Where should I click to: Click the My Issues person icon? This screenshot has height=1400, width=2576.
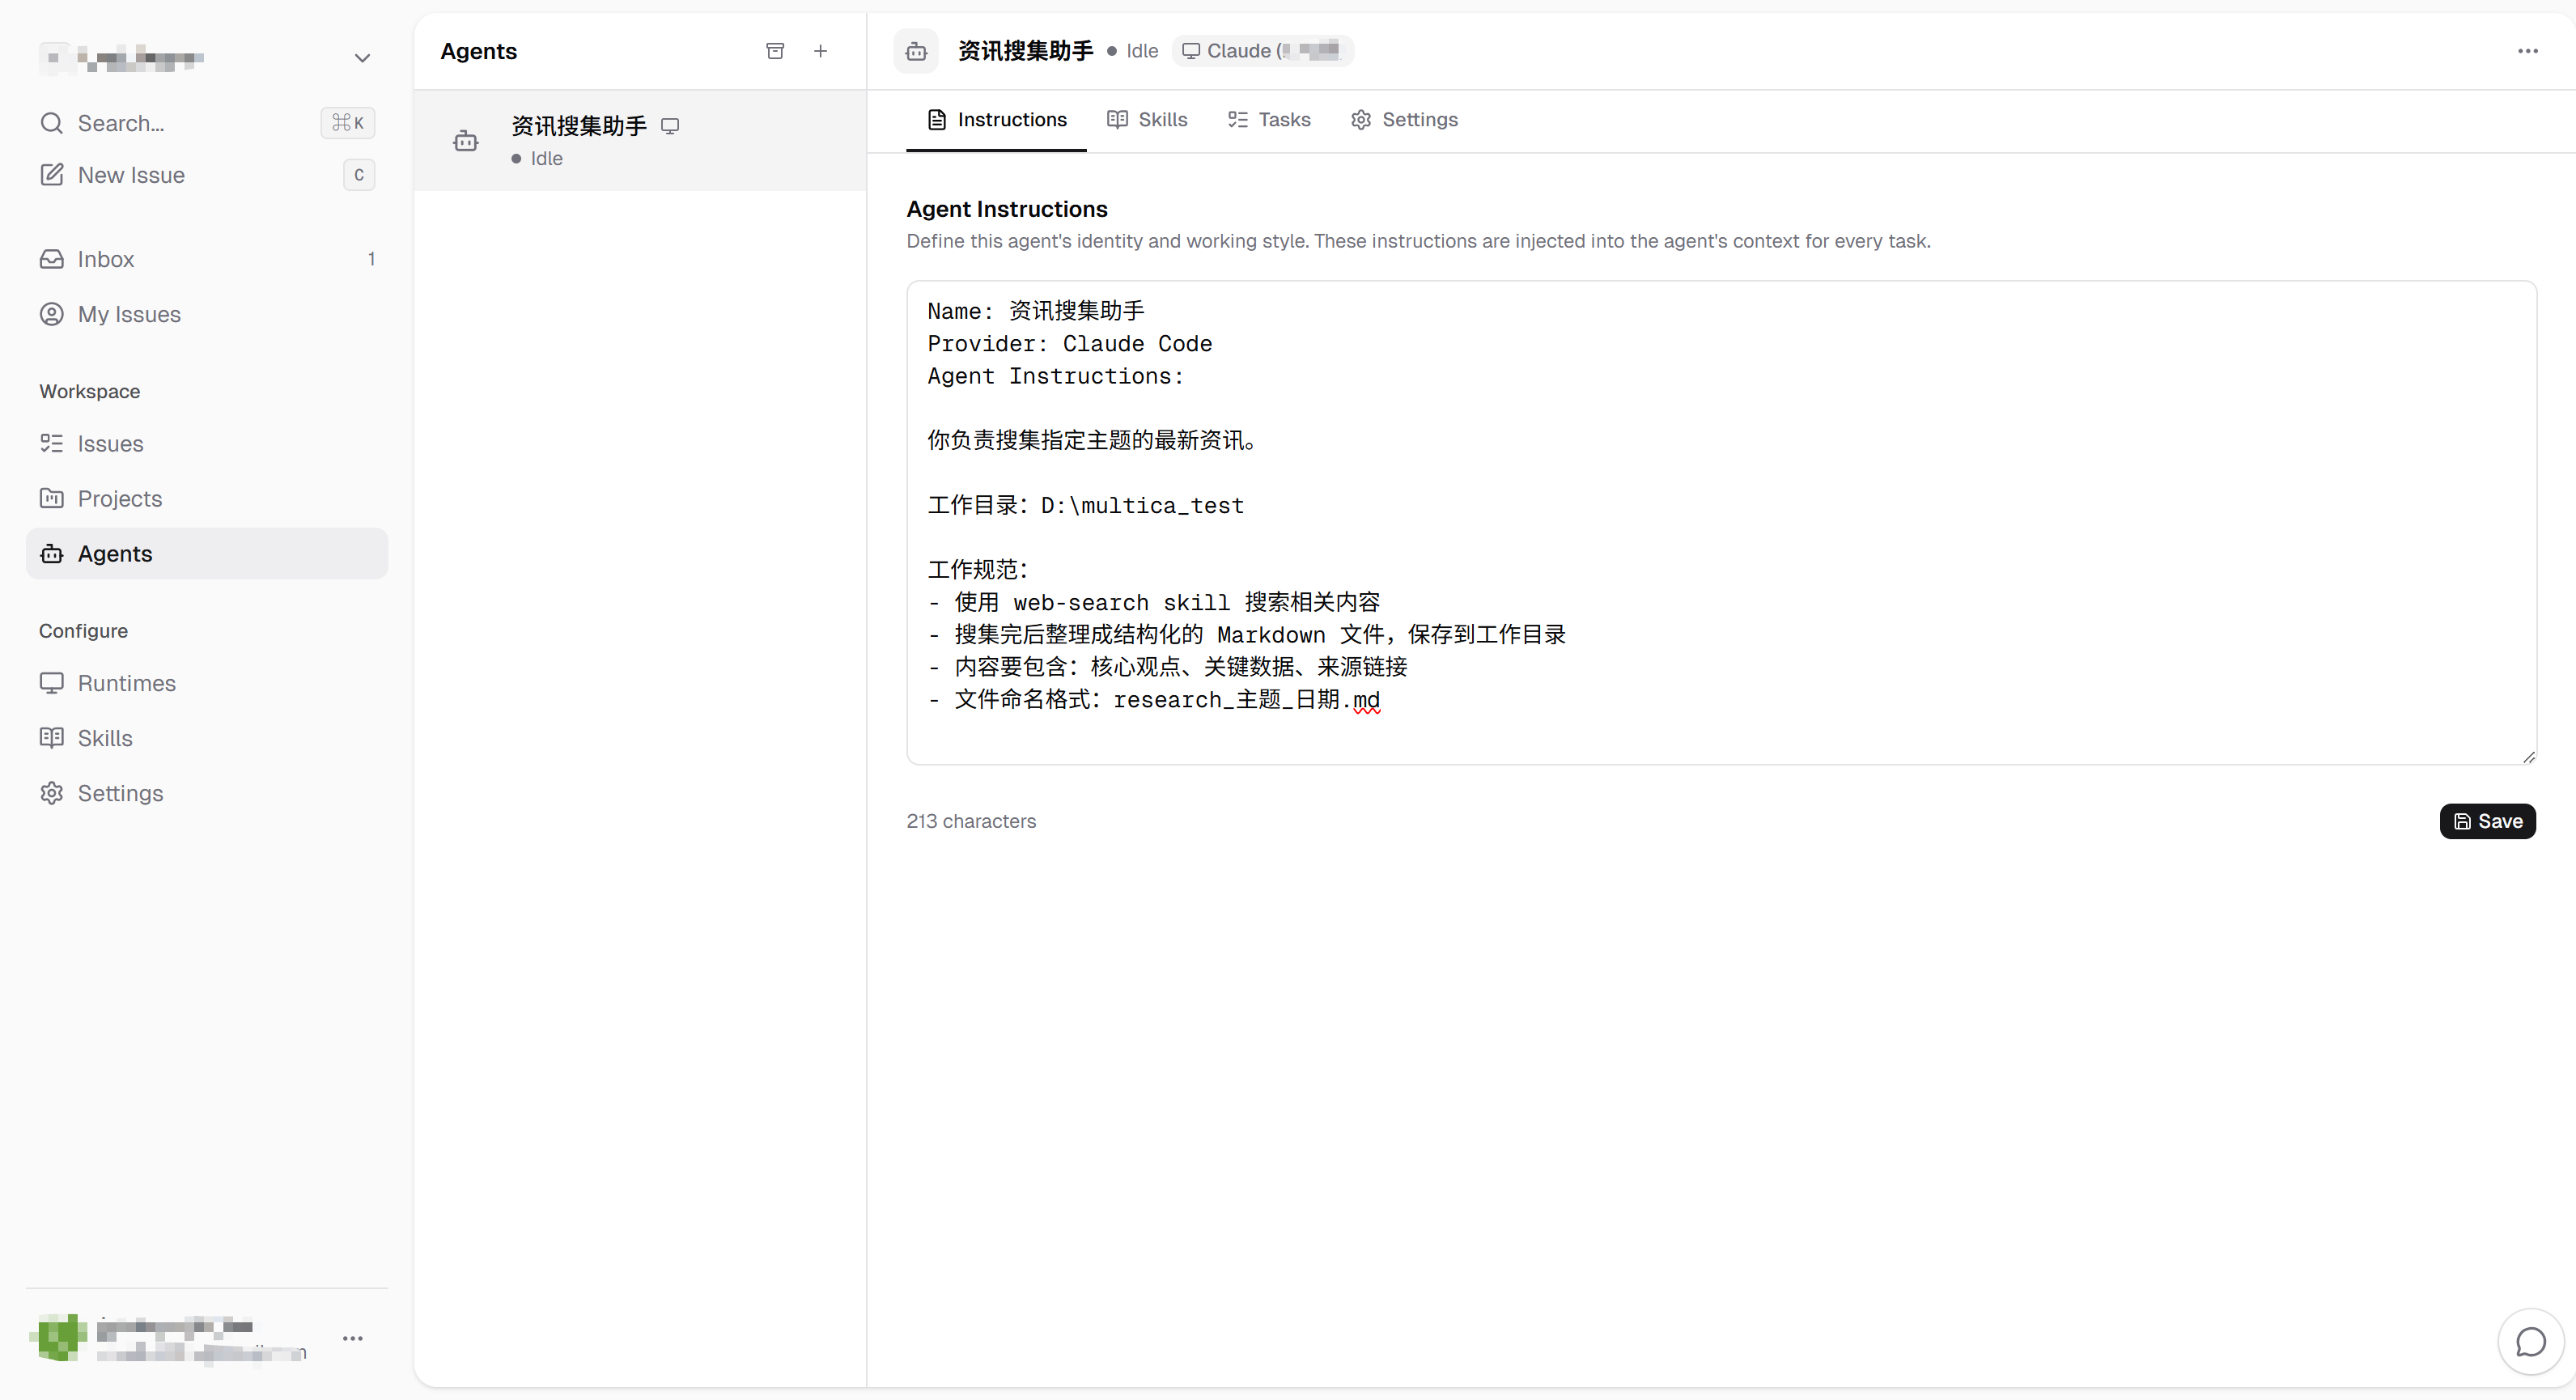tap(52, 314)
